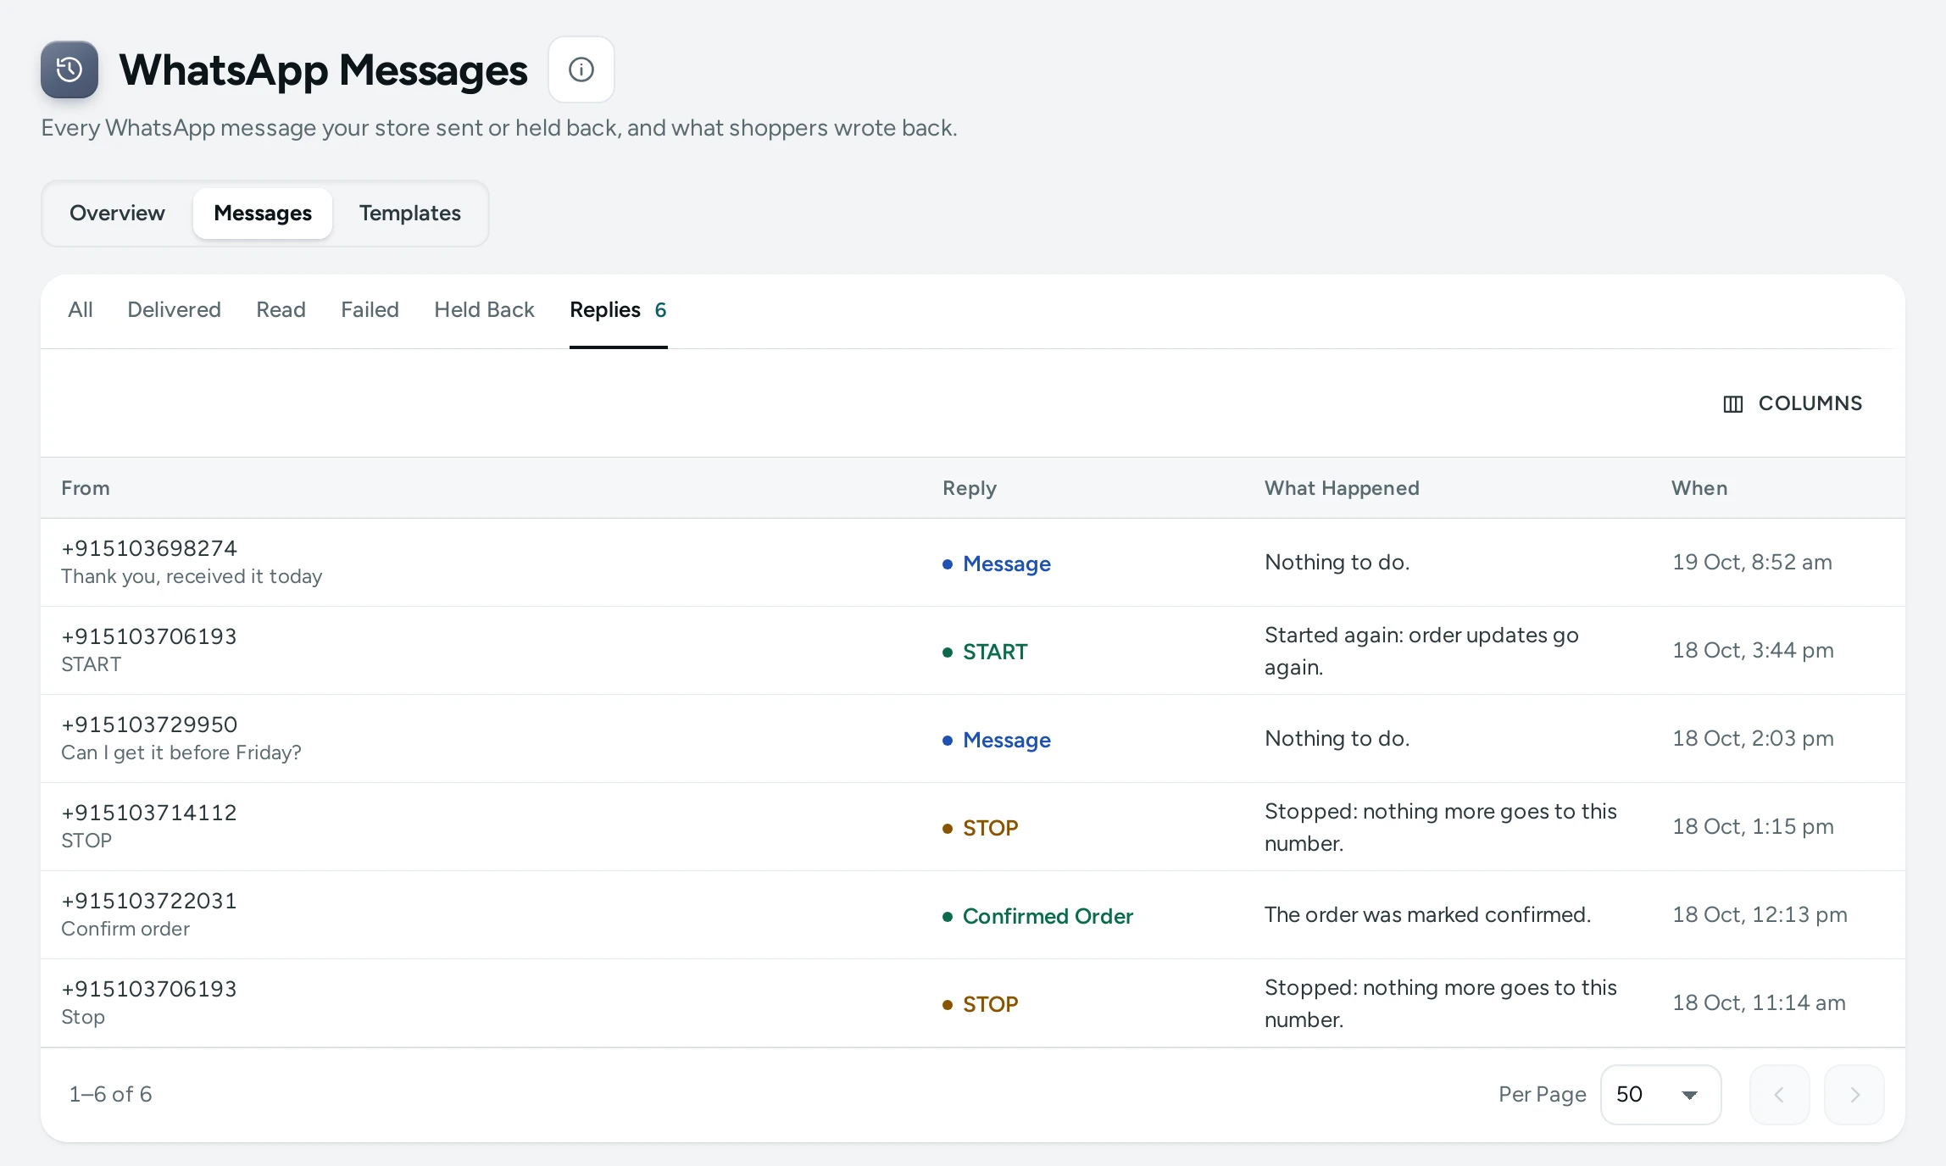The width and height of the screenshot is (1946, 1166).
Task: Click 'Started again: order updates go again.'
Action: 1421,651
